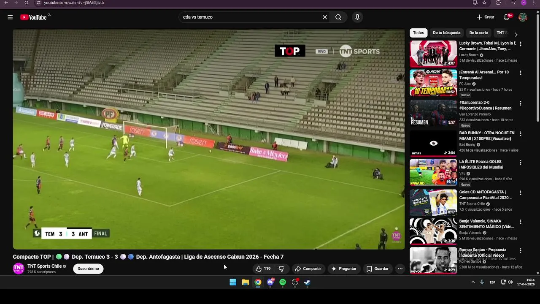540x304 pixels.
Task: Open the YouTube account avatar menu
Action: point(523,17)
